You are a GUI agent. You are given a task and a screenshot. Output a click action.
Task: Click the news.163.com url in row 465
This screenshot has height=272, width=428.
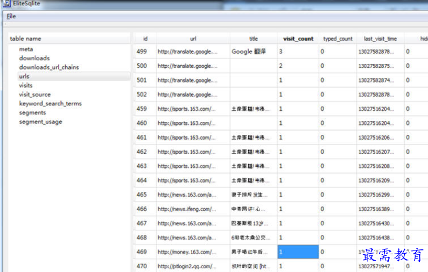[193, 195]
